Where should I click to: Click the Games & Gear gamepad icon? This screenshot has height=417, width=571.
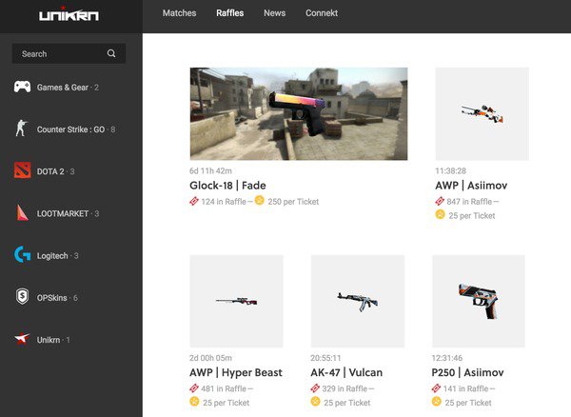click(x=22, y=87)
